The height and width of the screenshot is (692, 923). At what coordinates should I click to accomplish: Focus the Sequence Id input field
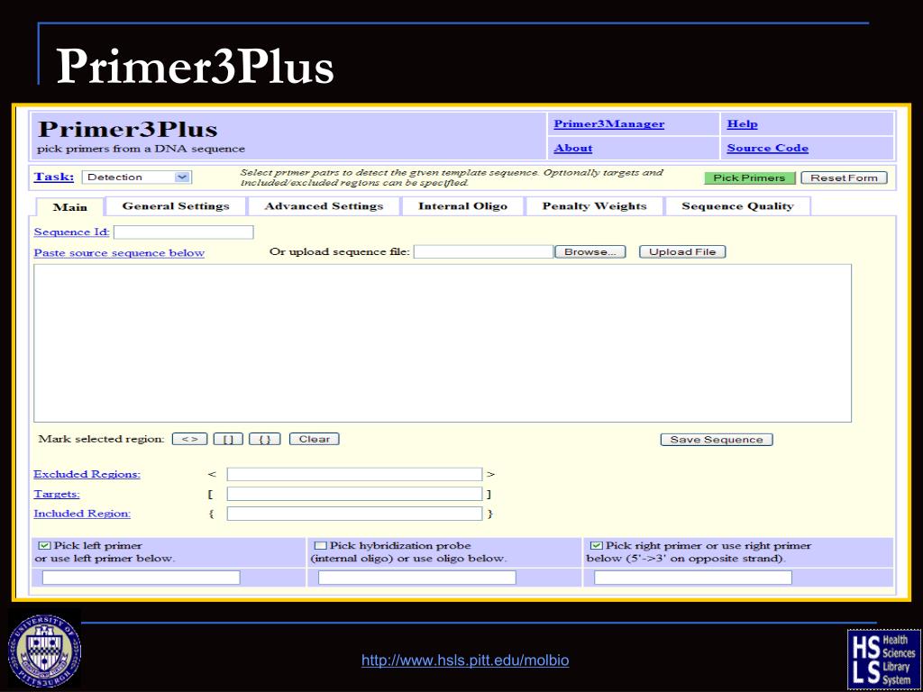point(184,232)
